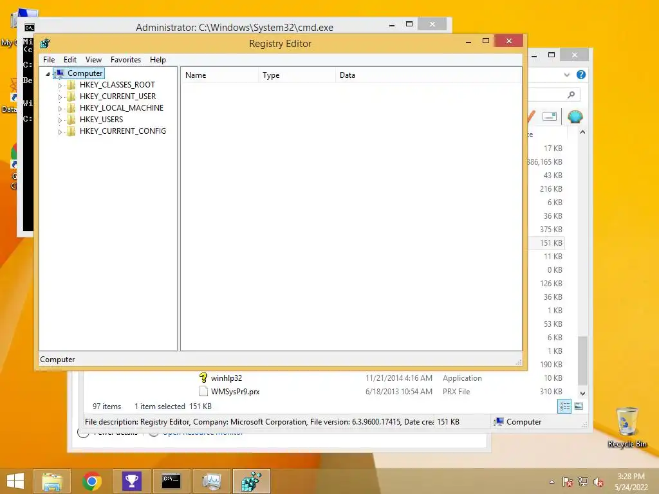Select the Computer tree node
Viewport: 659px width, 494px height.
tap(85, 73)
